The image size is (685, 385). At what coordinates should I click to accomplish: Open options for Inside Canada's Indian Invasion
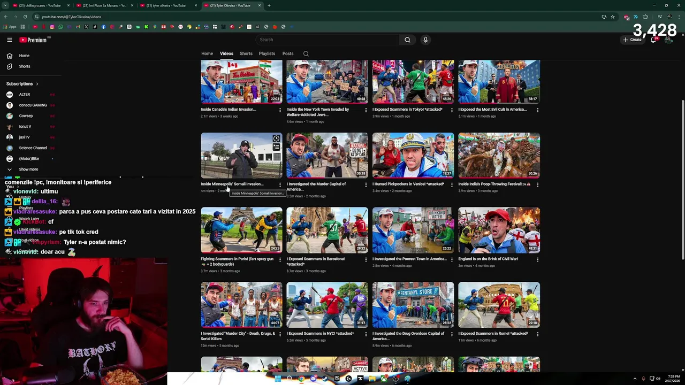(x=279, y=110)
